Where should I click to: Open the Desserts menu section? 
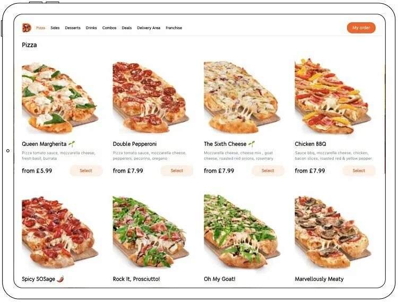(73, 28)
